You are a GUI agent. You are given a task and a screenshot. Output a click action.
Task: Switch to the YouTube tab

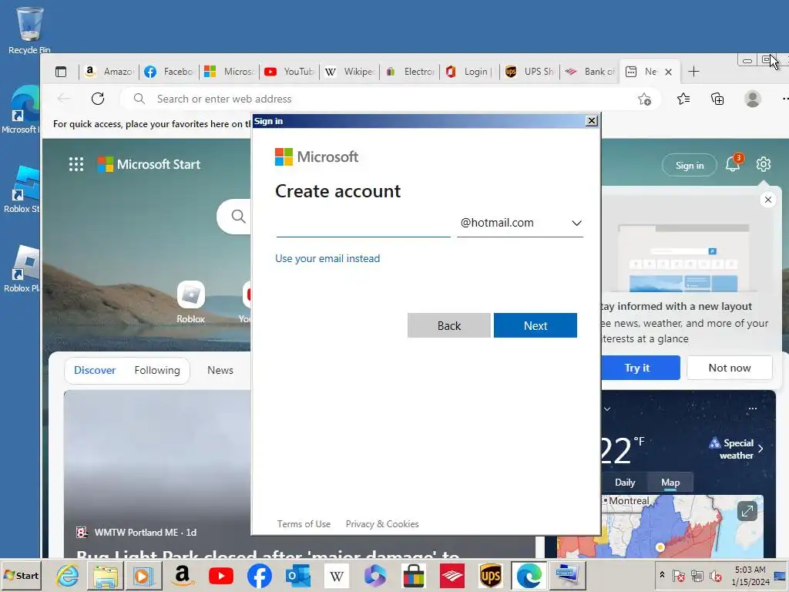pyautogui.click(x=290, y=72)
